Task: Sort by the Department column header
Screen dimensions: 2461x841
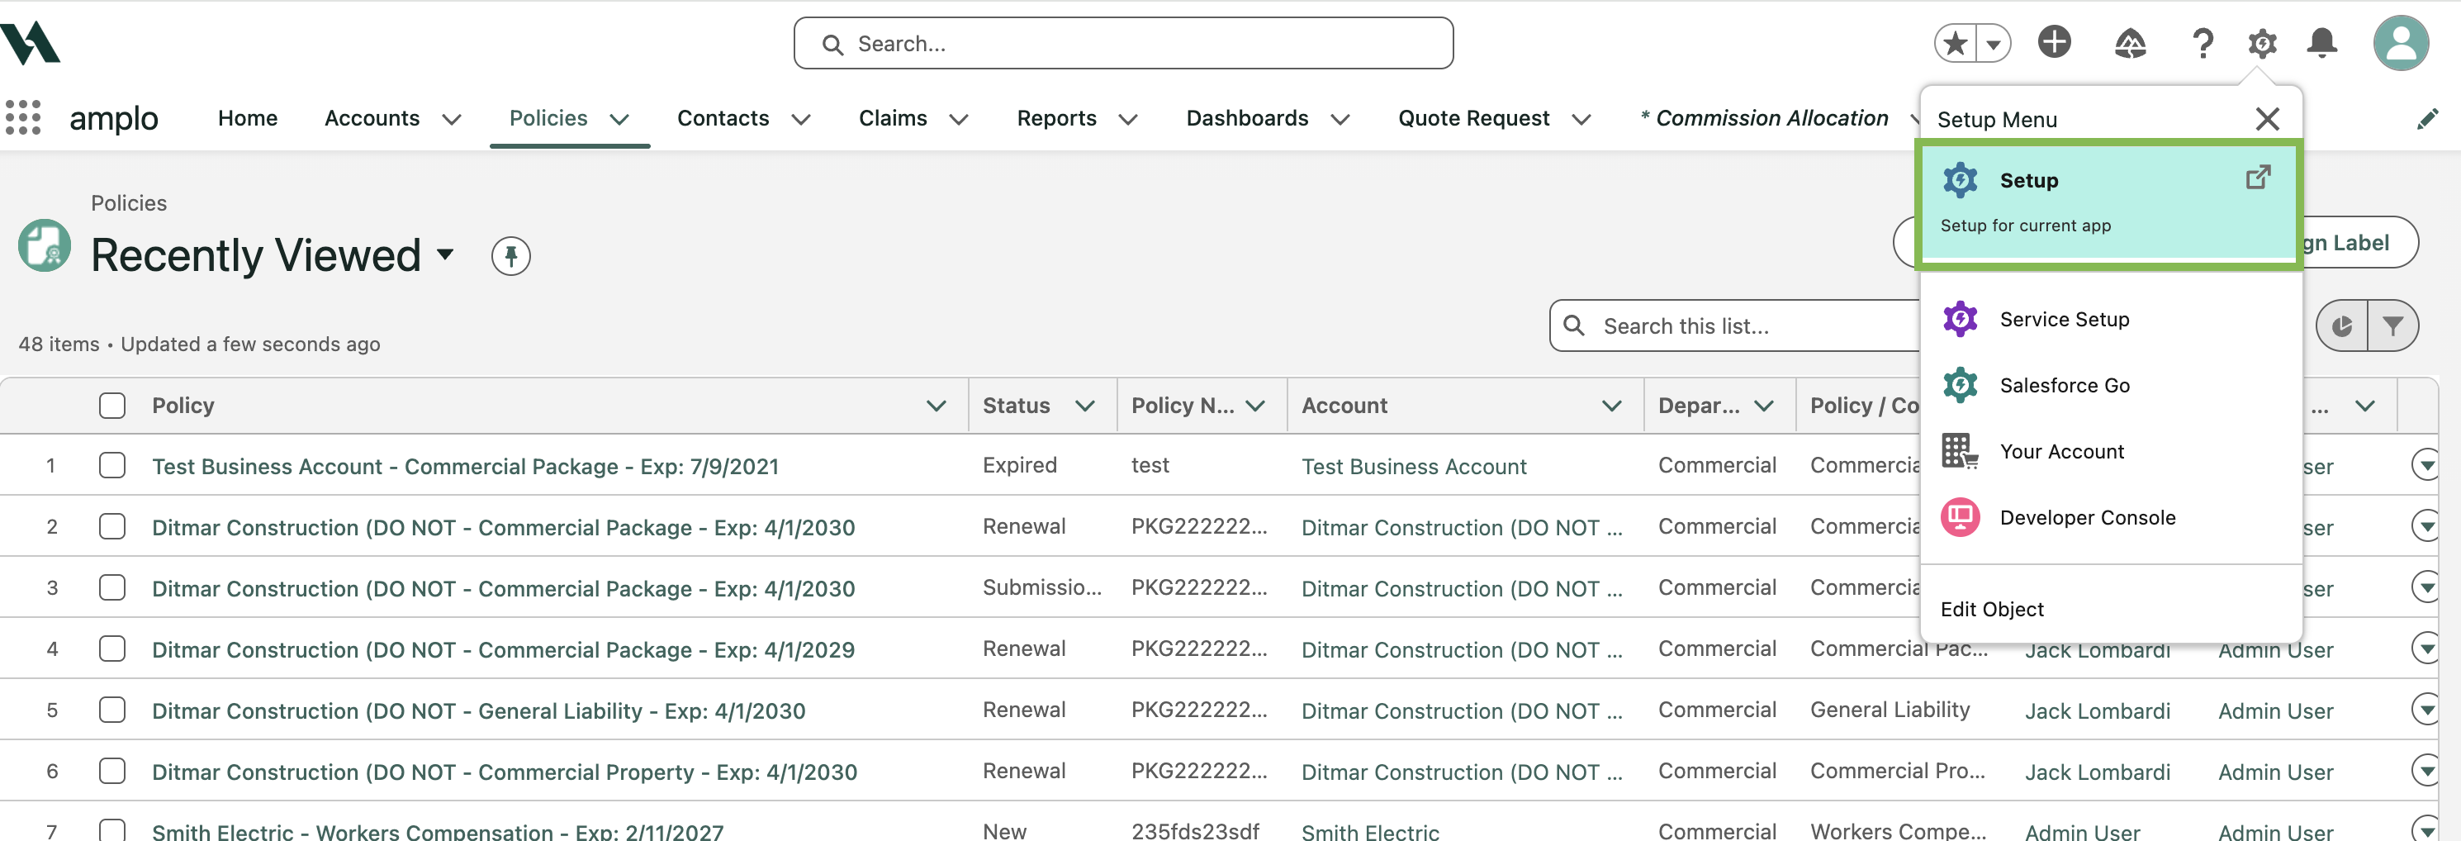Action: [x=1698, y=405]
